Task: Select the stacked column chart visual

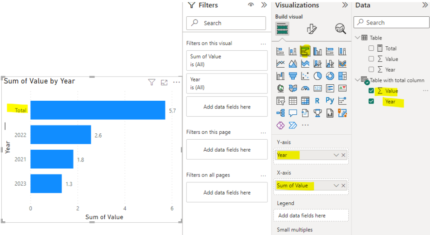Action: (292, 51)
